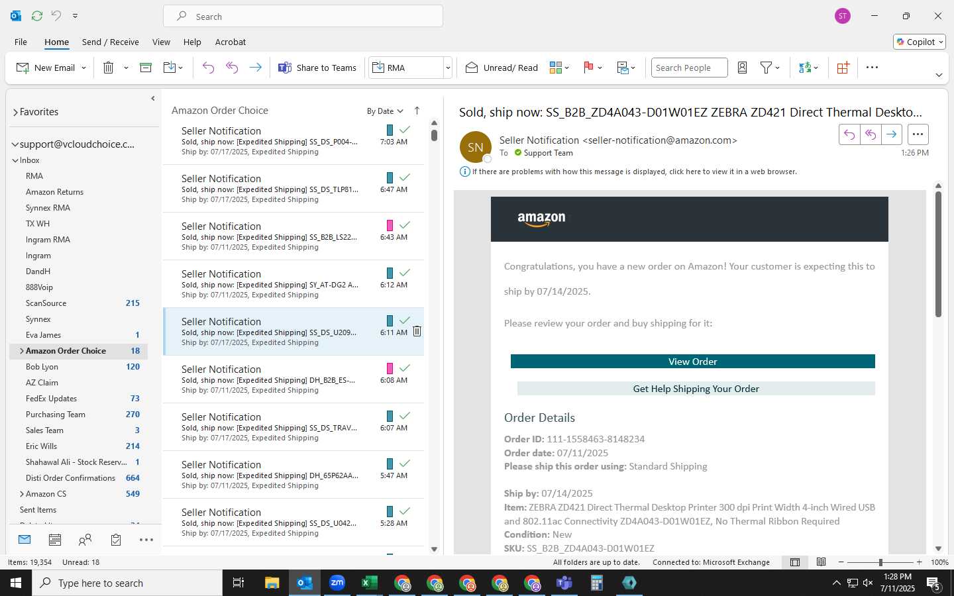Open New Email dropdown arrow
The width and height of the screenshot is (954, 596).
[83, 68]
